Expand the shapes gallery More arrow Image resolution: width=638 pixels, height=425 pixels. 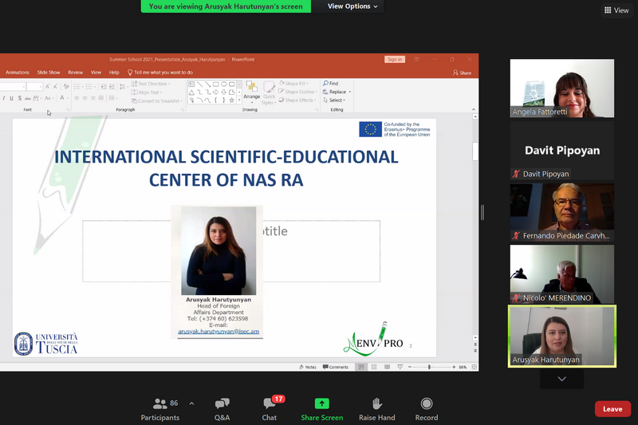coord(239,100)
